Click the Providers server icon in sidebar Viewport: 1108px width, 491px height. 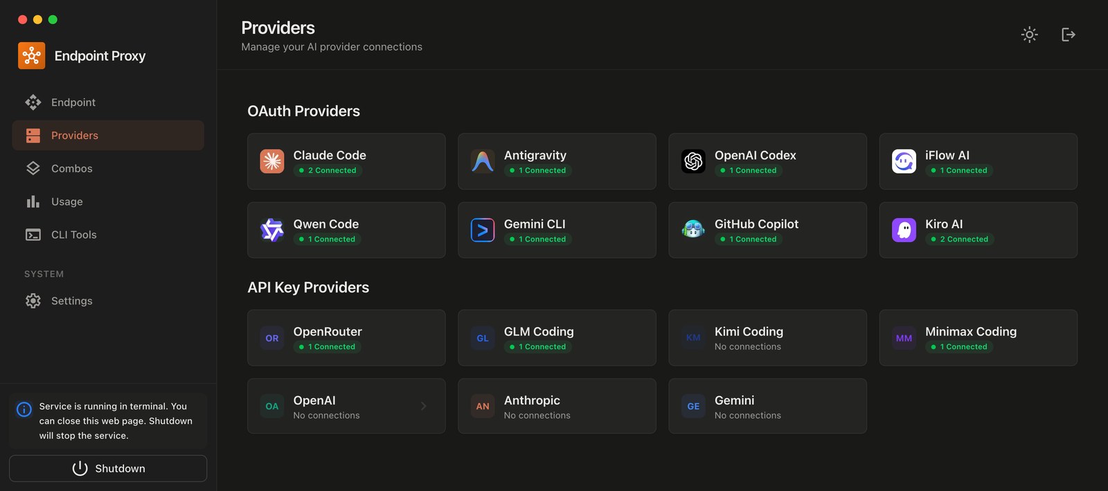point(33,136)
